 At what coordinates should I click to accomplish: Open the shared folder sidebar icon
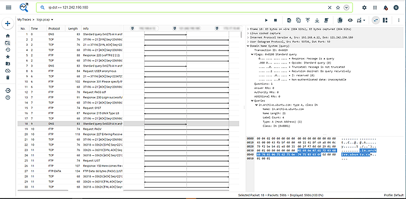[x=8, y=63]
